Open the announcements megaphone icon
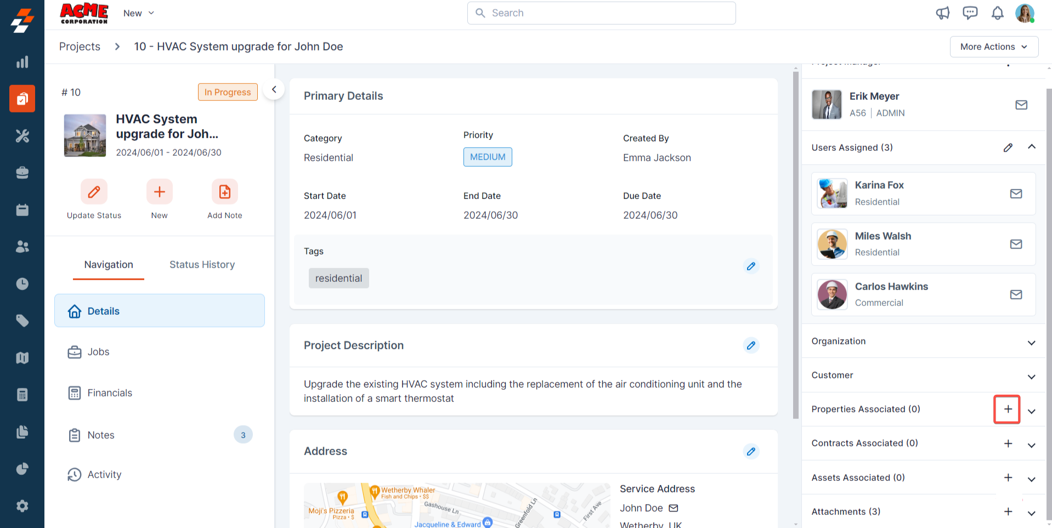The image size is (1052, 528). (x=942, y=13)
